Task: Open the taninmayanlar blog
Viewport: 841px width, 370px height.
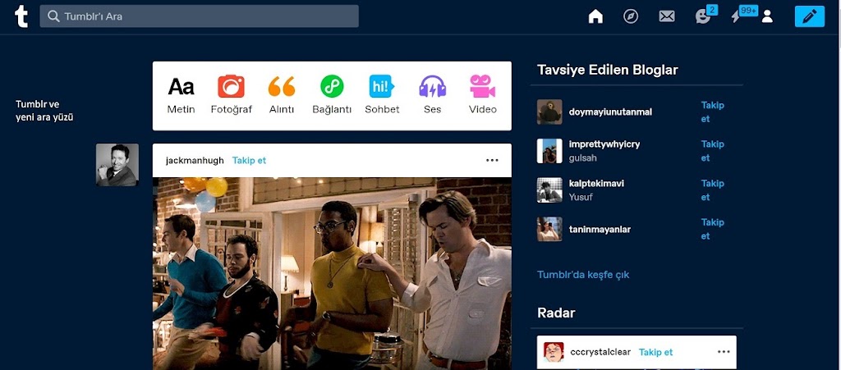Action: pyautogui.click(x=600, y=230)
